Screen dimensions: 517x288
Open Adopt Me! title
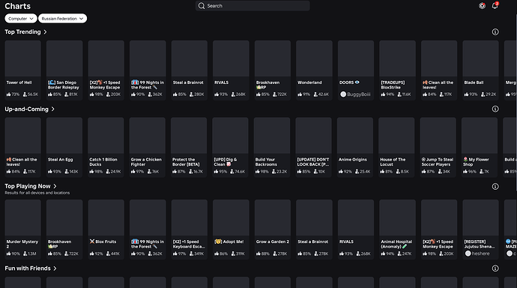coord(229,241)
